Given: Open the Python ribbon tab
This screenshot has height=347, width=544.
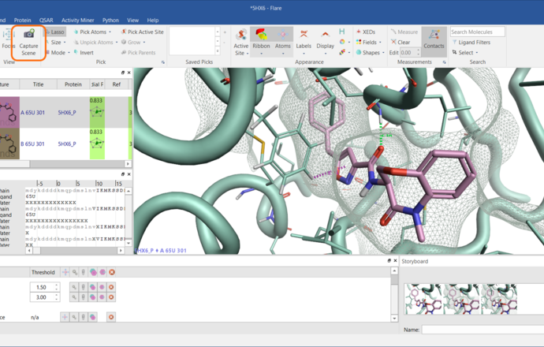Looking at the screenshot, I should 110,21.
